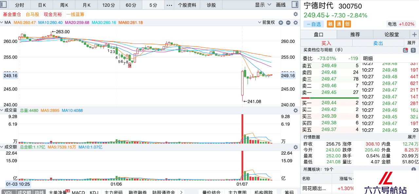The height and width of the screenshot is (194, 419).
Task: Add a new tab with plus icon
Action: [x=414, y=34]
